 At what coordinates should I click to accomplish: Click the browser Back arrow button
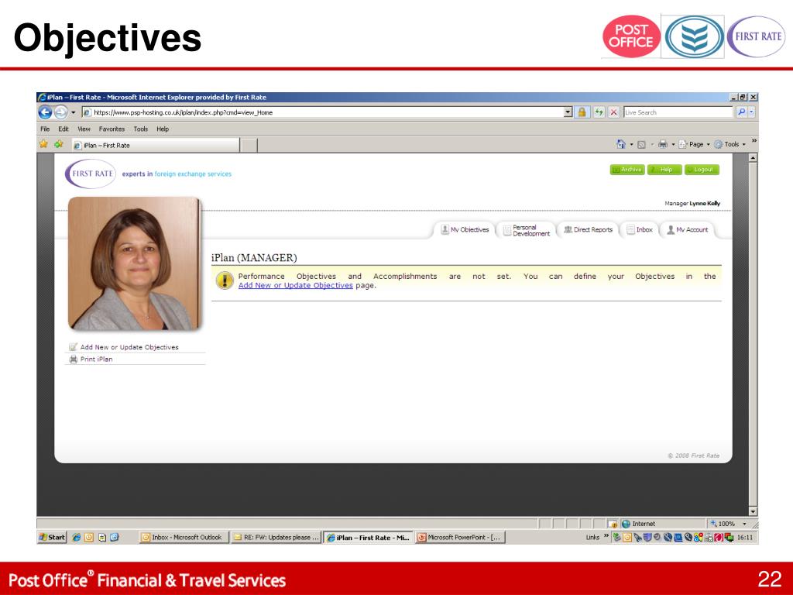[46, 112]
